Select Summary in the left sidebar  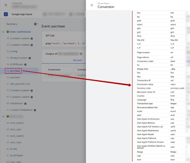pos(12,24)
